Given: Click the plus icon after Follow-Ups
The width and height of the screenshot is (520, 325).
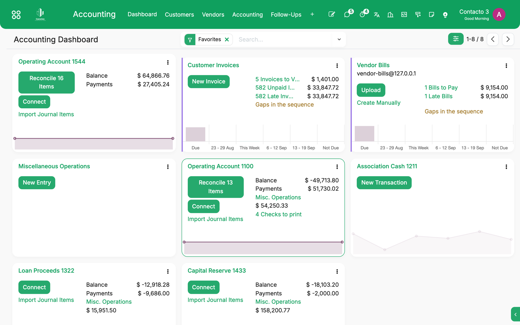Looking at the screenshot, I should (312, 14).
